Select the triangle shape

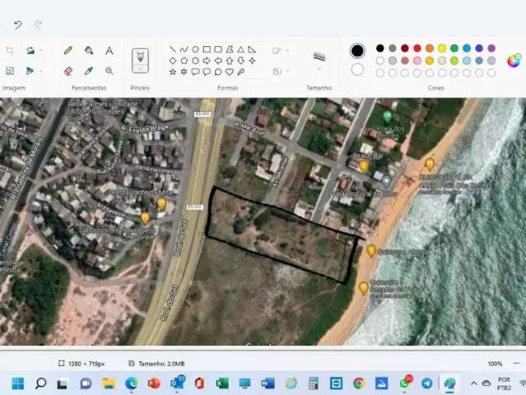pyautogui.click(x=240, y=49)
